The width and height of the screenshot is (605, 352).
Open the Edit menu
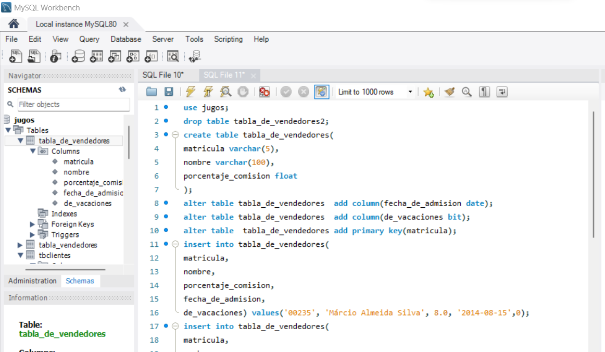point(35,39)
